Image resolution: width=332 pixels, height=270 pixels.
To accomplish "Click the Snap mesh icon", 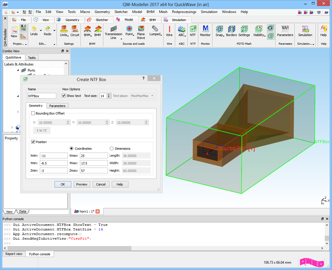I will coord(219,29).
